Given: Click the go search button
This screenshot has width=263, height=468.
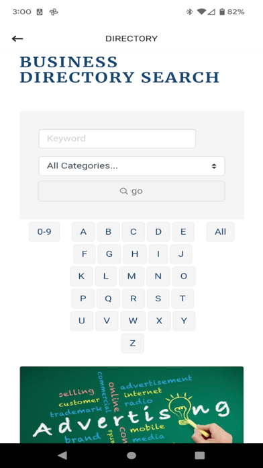Looking at the screenshot, I should pyautogui.click(x=131, y=191).
